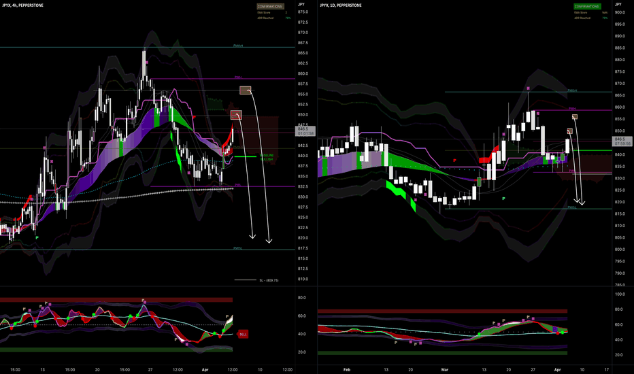
Task: Click 810.0 on the 4h price axis
Action: [x=303, y=279]
